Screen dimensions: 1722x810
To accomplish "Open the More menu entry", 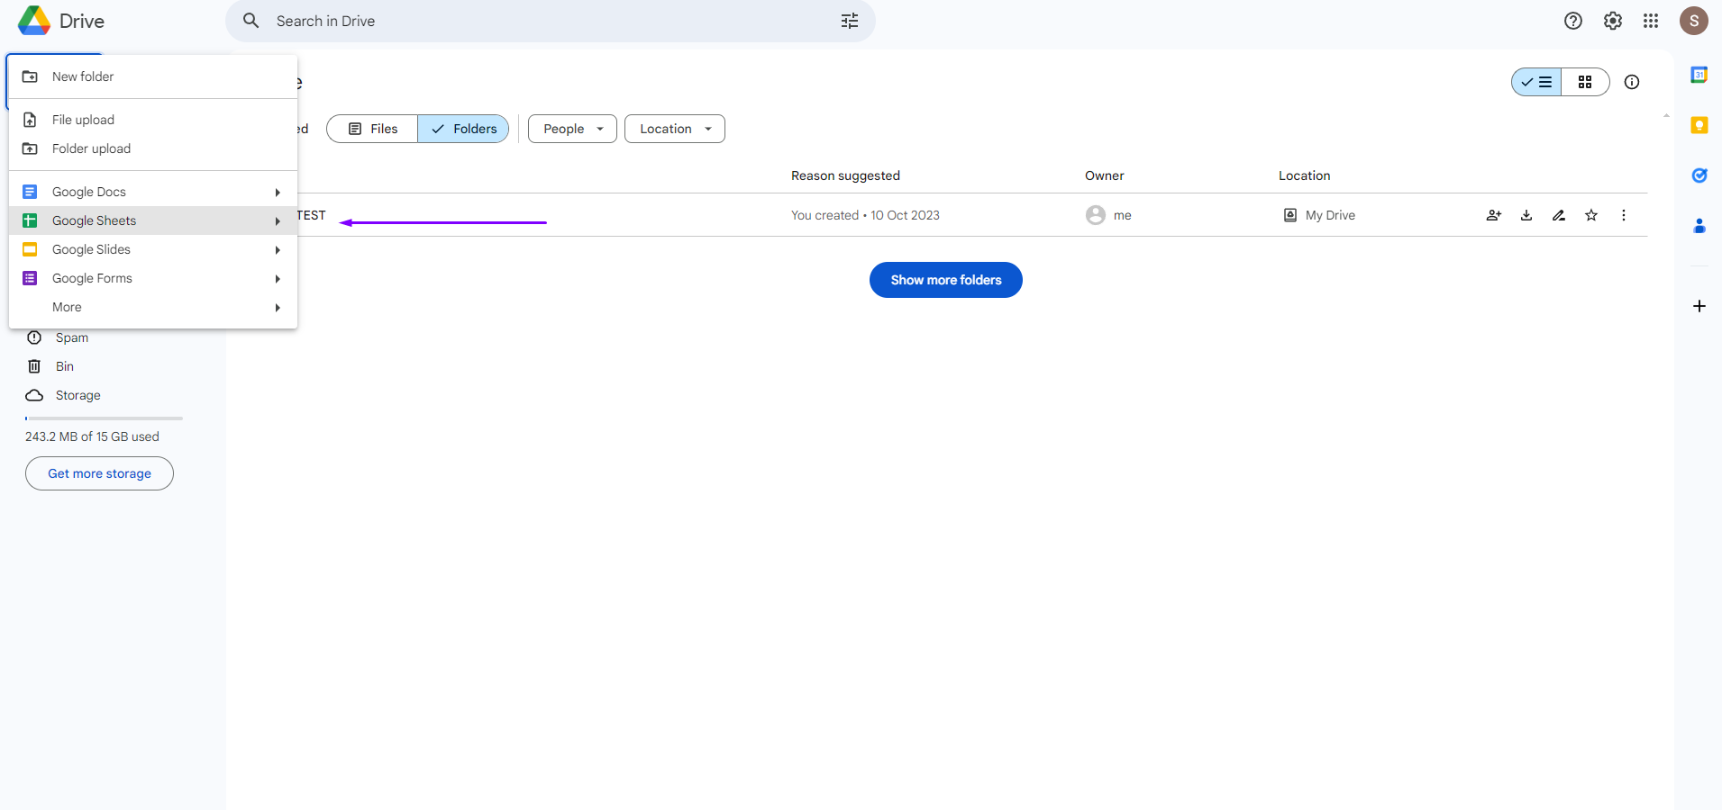I will (153, 307).
